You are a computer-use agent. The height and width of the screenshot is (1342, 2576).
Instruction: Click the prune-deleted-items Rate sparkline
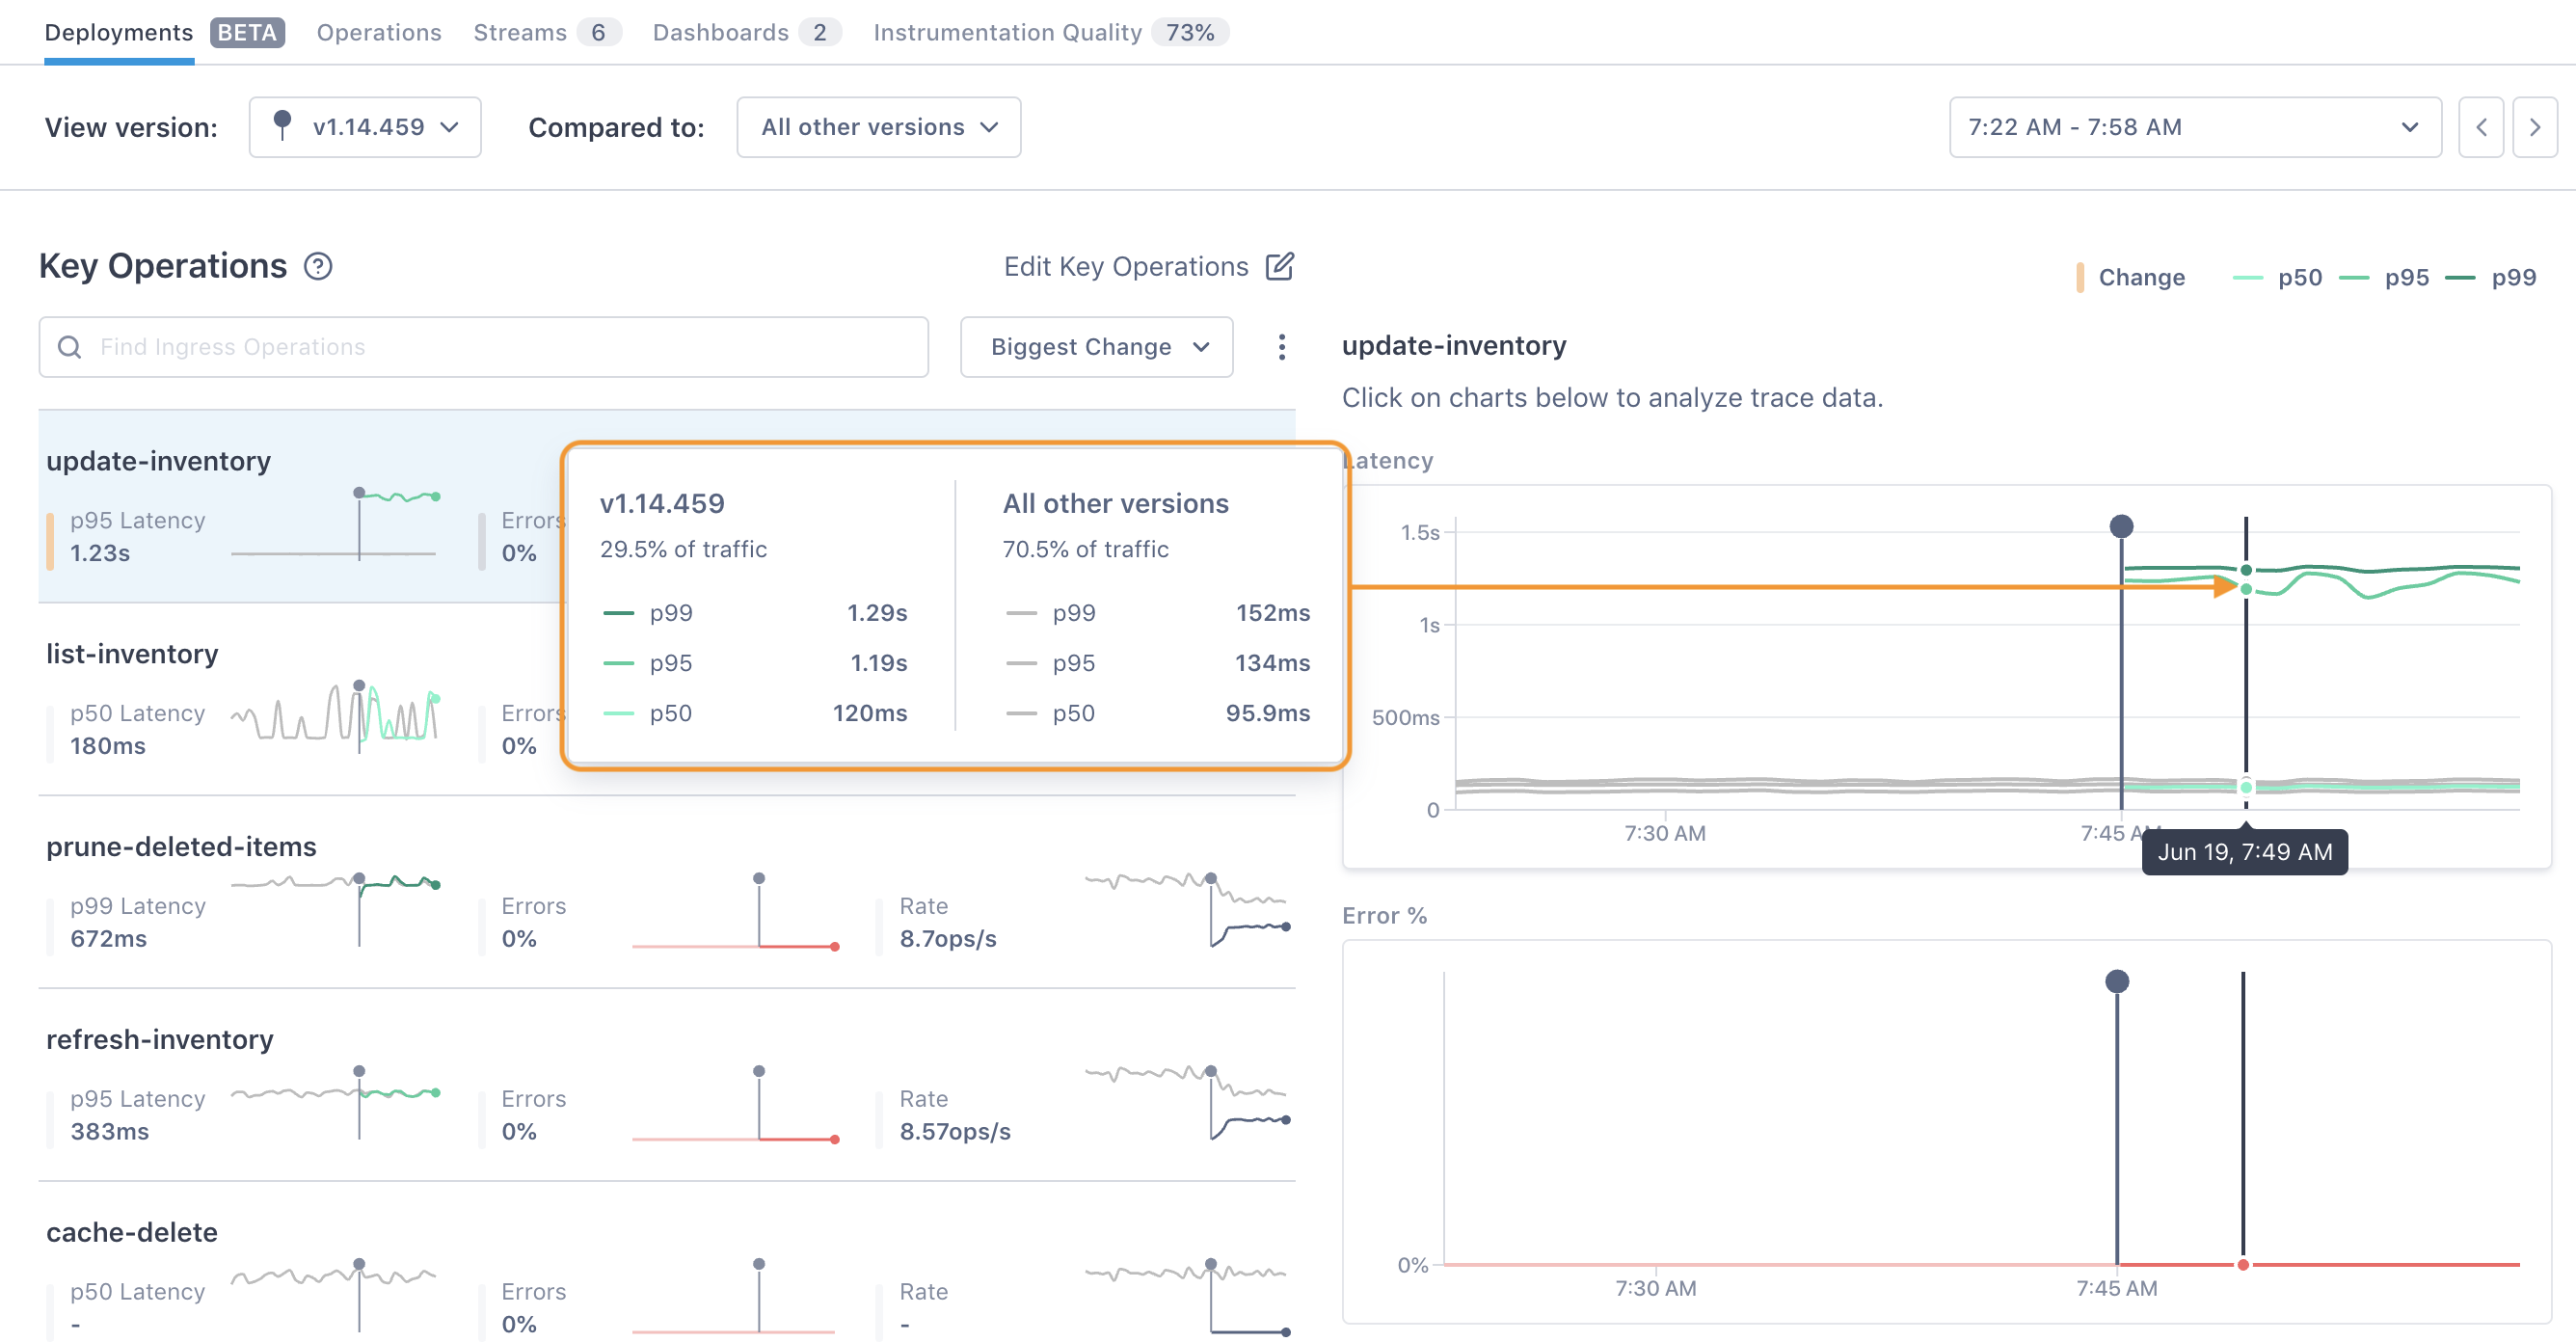pyautogui.click(x=1187, y=908)
